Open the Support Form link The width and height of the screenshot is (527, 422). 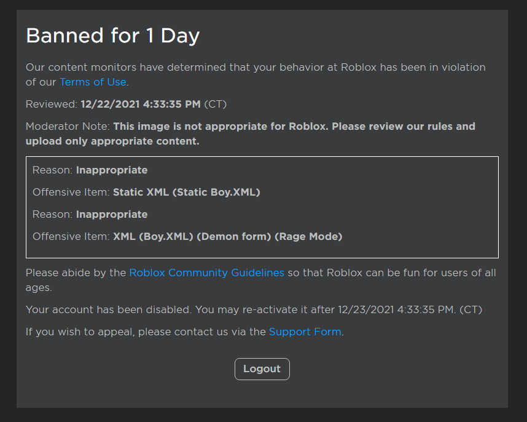tap(305, 332)
